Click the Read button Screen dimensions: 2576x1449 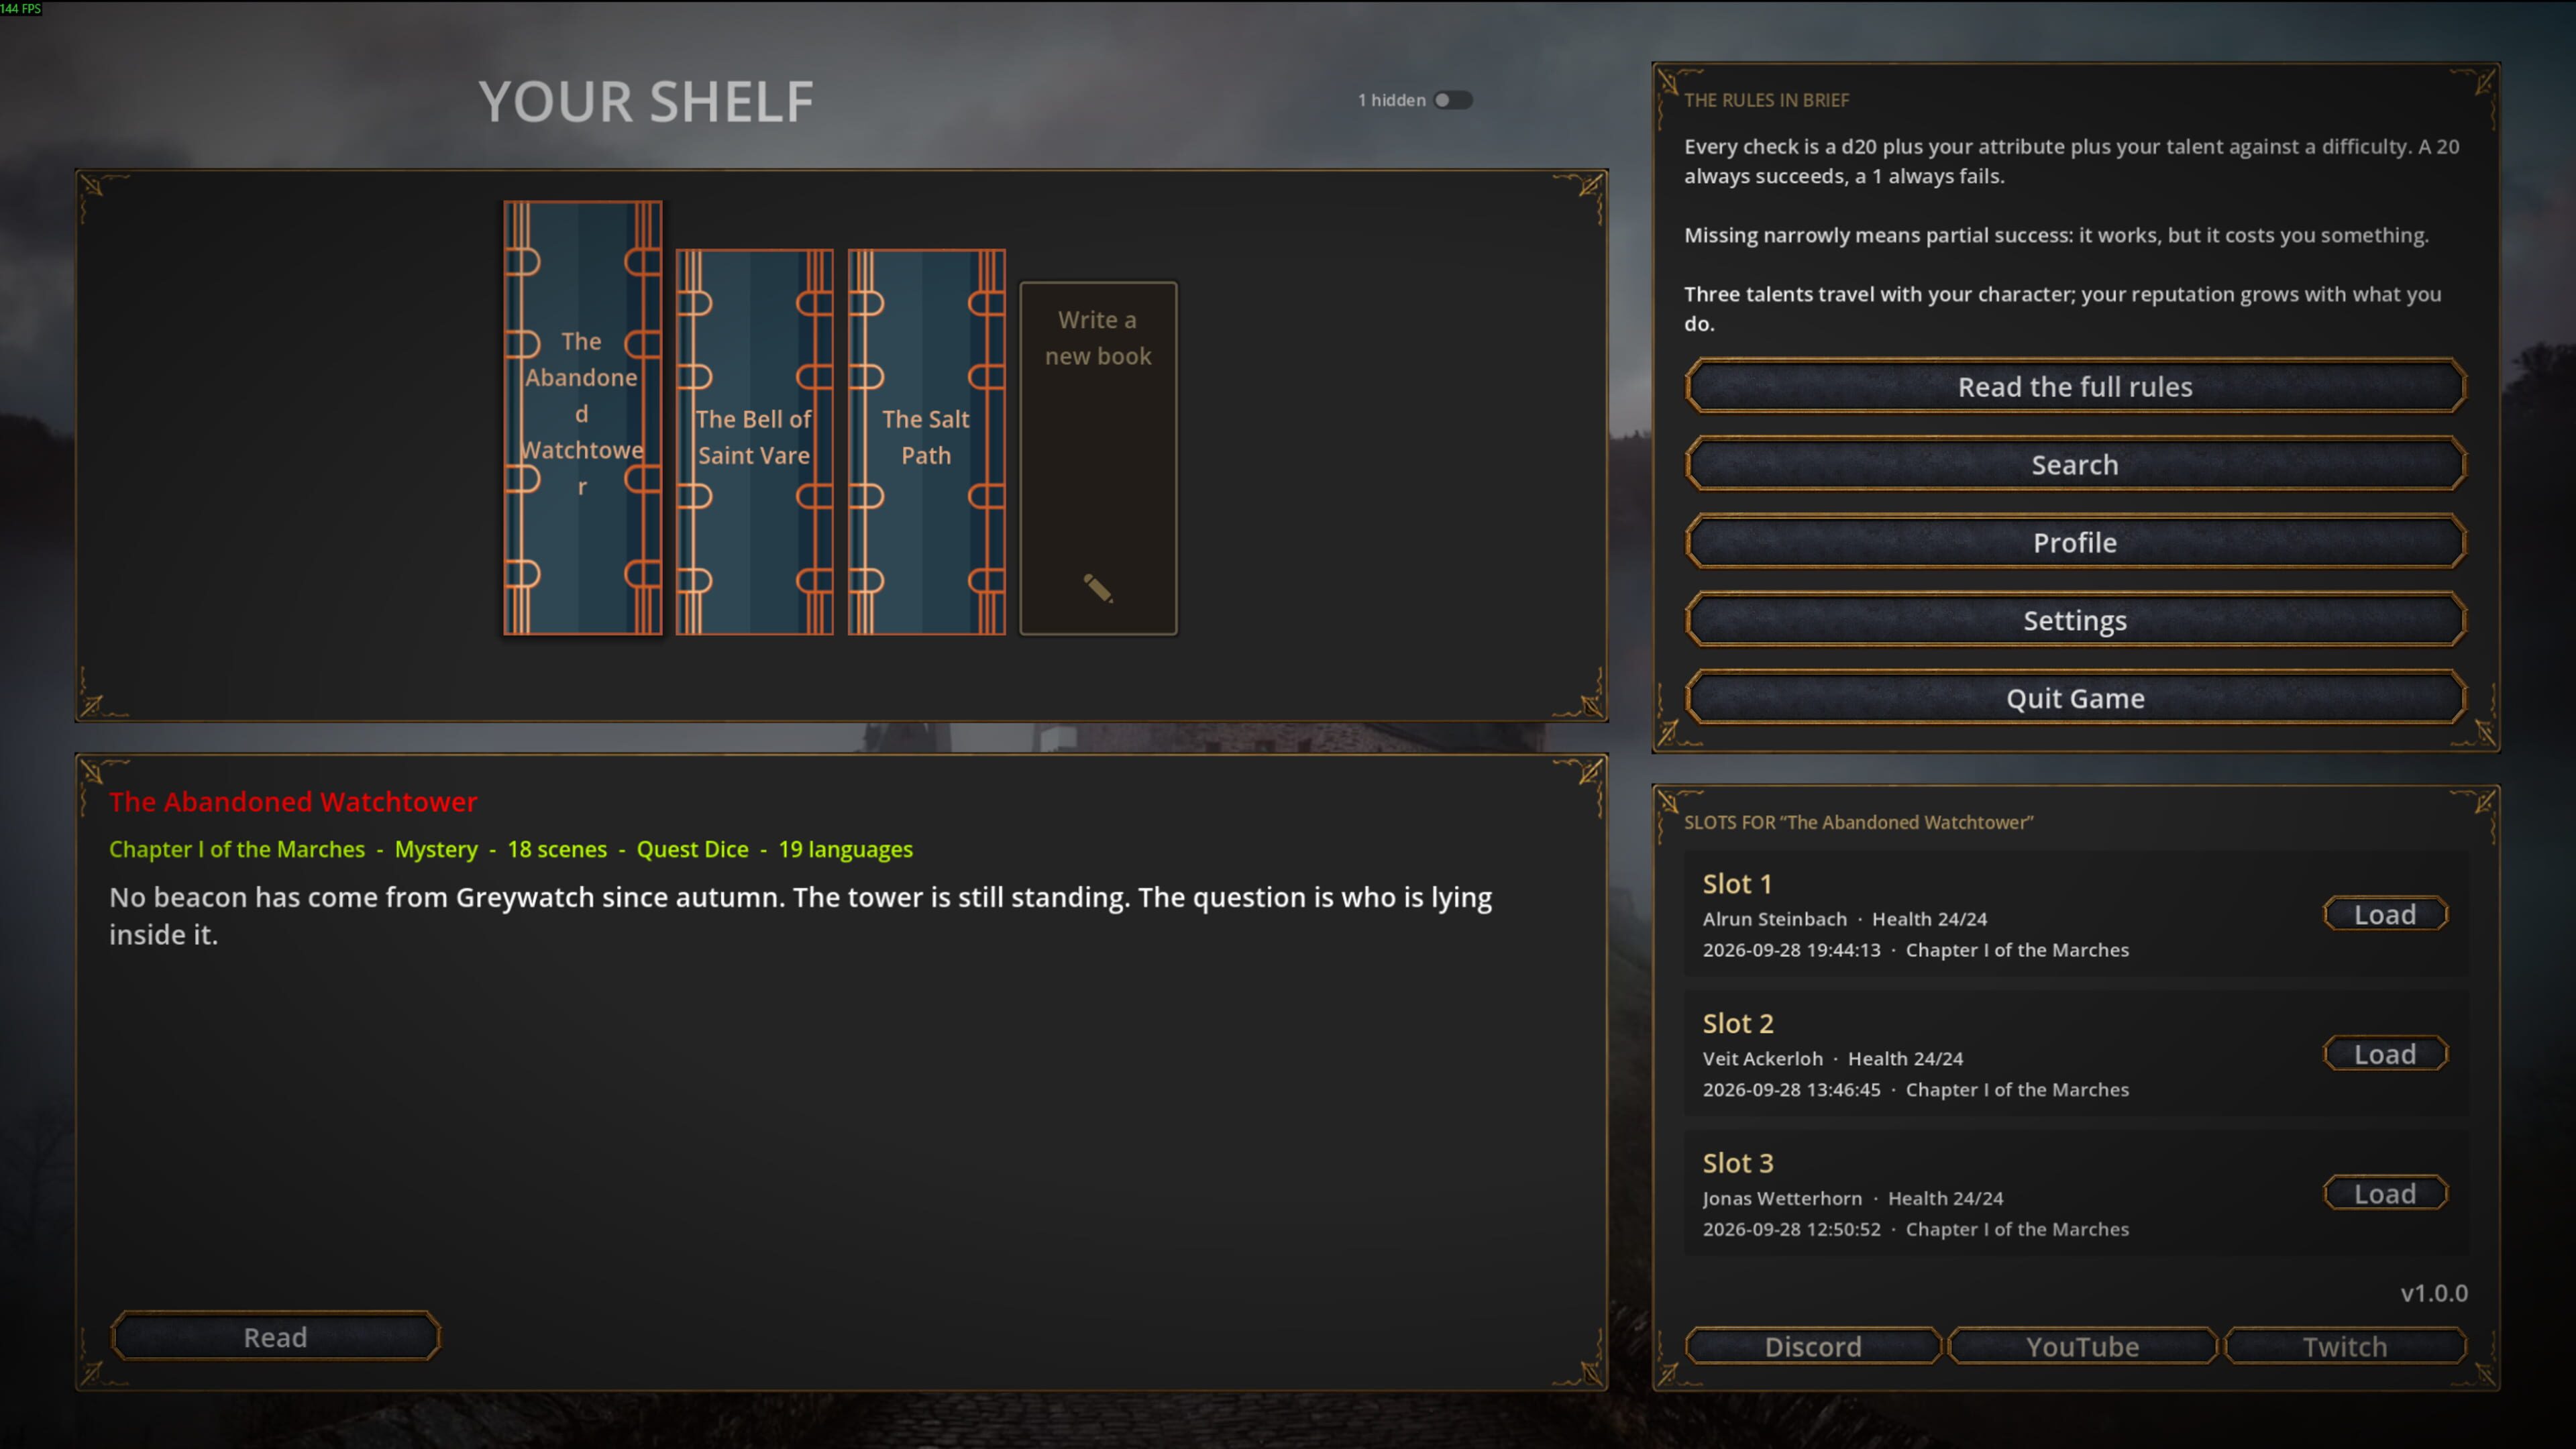point(275,1337)
